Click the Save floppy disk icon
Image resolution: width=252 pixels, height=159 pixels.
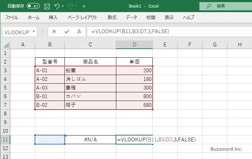click(x=47, y=6)
